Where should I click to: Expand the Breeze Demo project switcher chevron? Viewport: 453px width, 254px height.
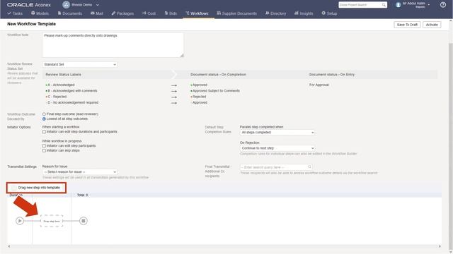(x=98, y=5)
